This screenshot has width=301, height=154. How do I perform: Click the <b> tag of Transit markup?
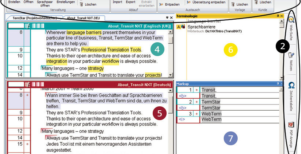point(182,96)
